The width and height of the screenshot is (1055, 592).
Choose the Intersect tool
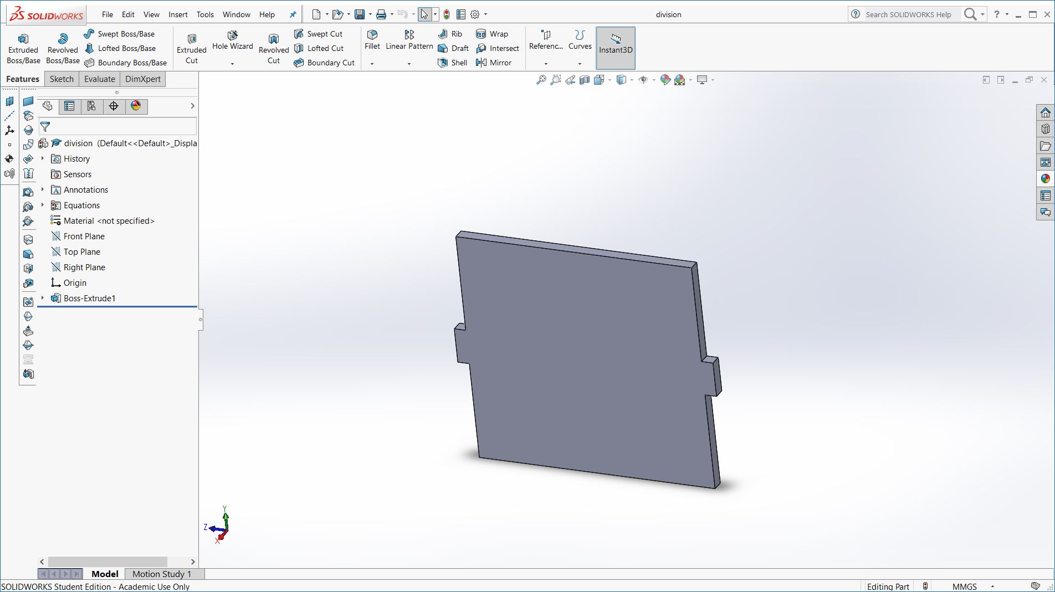[498, 48]
